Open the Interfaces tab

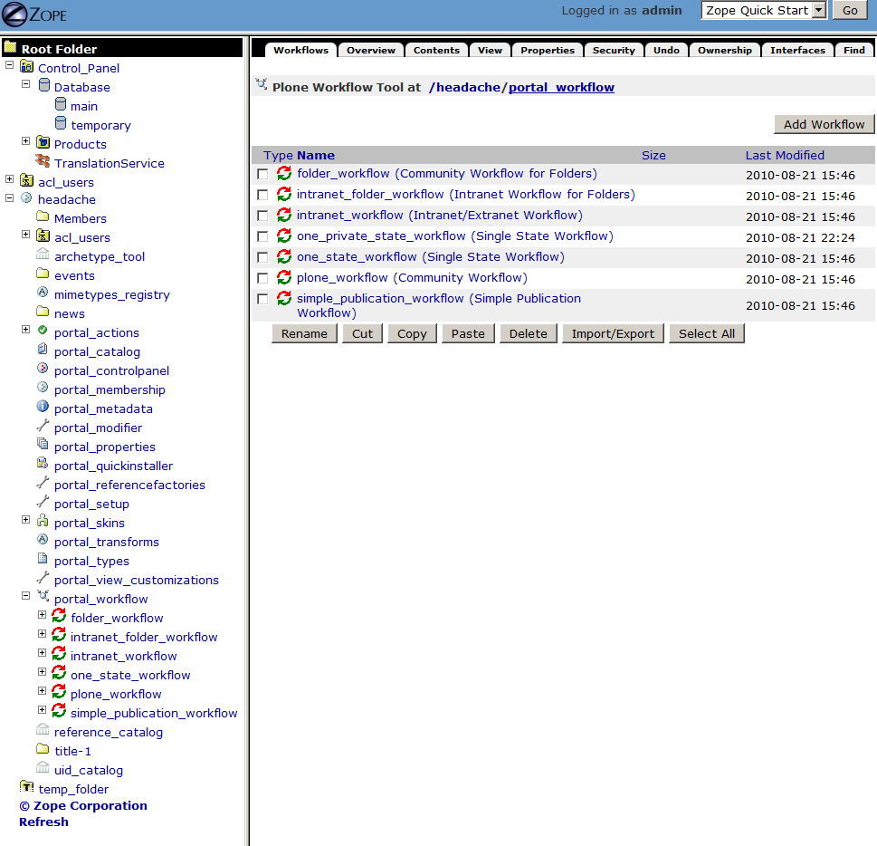[x=797, y=50]
